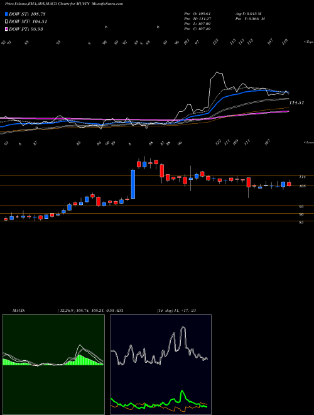Click the 114 price level label
The image size is (314, 415).
pos(302,177)
